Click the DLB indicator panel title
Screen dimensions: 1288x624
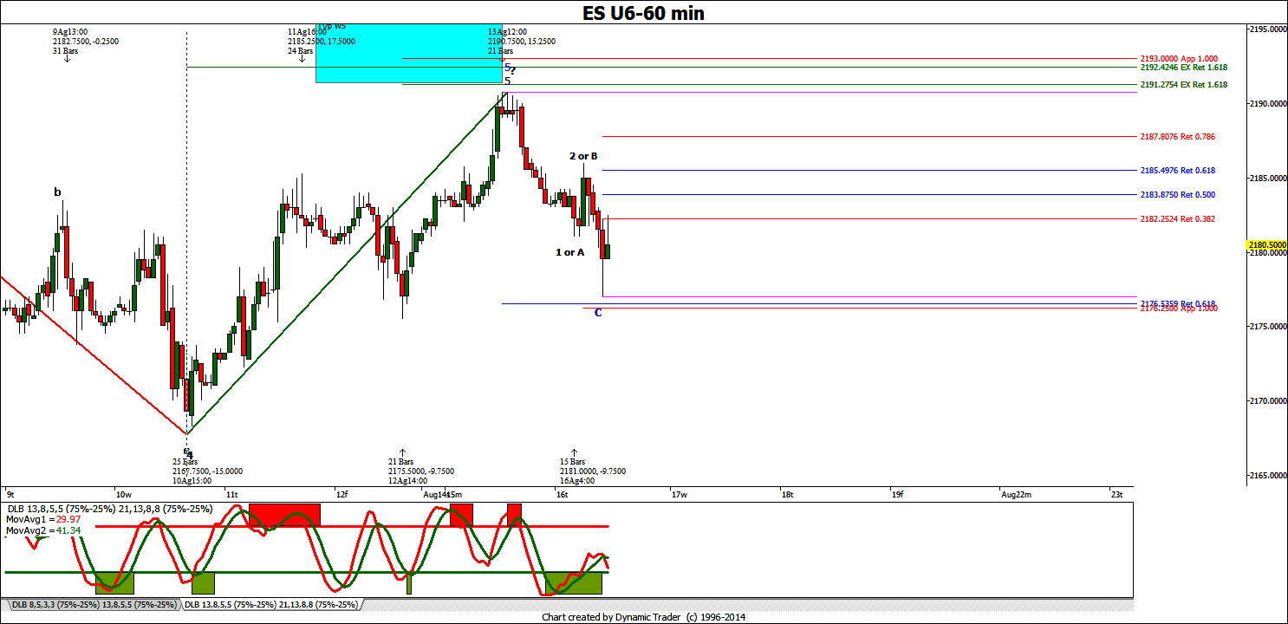tap(111, 509)
